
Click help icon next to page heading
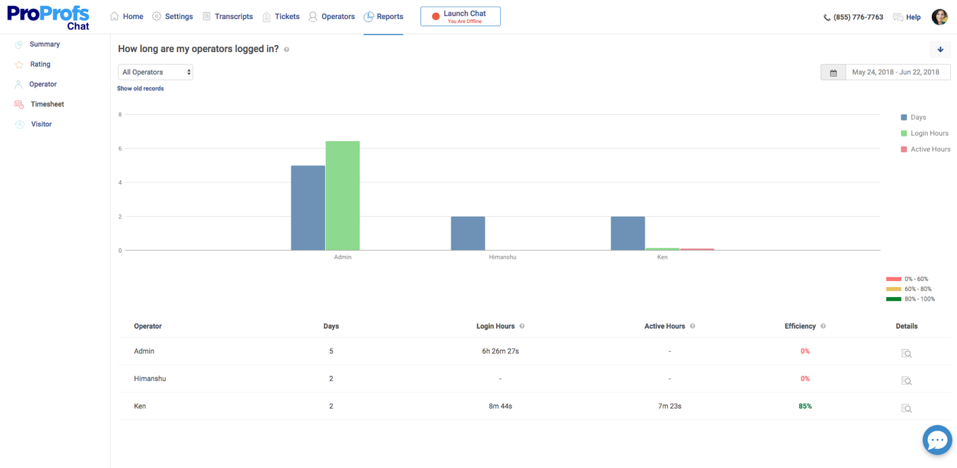287,50
